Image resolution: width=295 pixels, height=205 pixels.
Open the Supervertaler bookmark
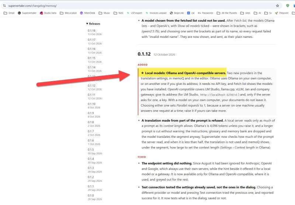27,13
